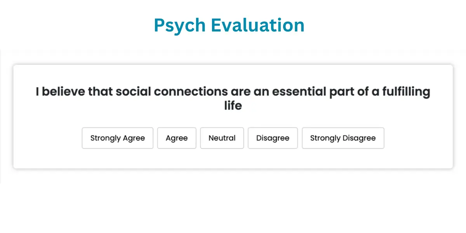Stay neutral on the social connections statement
Screen dimensions: 466x233
click(x=222, y=138)
